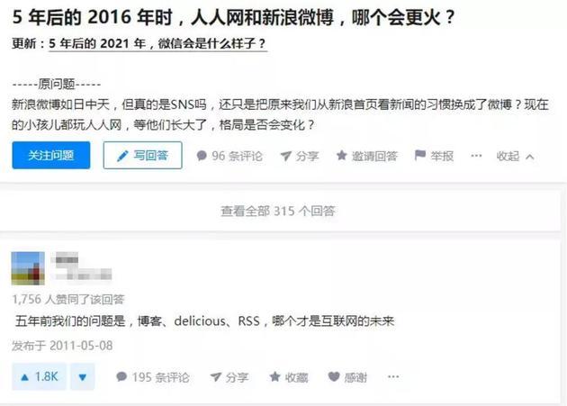Screen dimensions: 567x406
Task: Click the pencil icon on 写回答
Action: [x=122, y=156]
